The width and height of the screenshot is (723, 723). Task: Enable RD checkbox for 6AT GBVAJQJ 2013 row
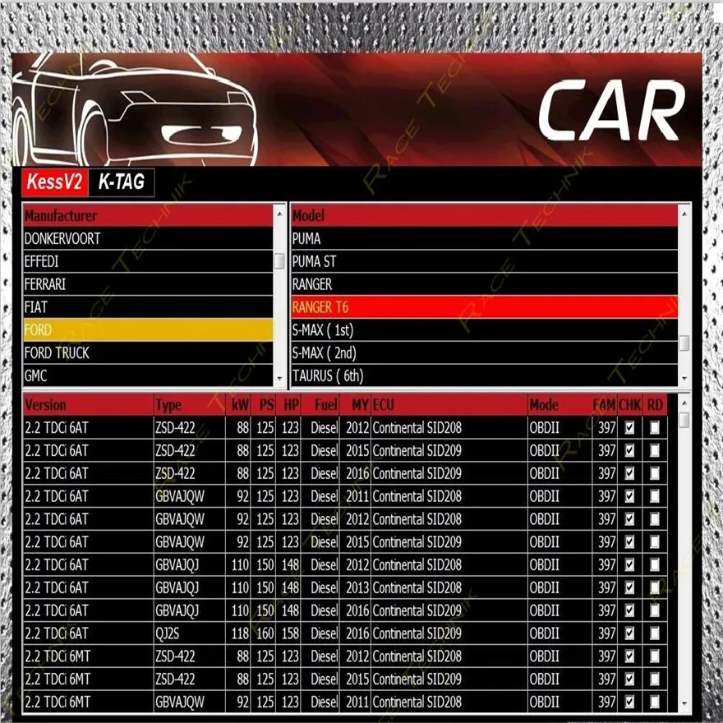point(654,587)
